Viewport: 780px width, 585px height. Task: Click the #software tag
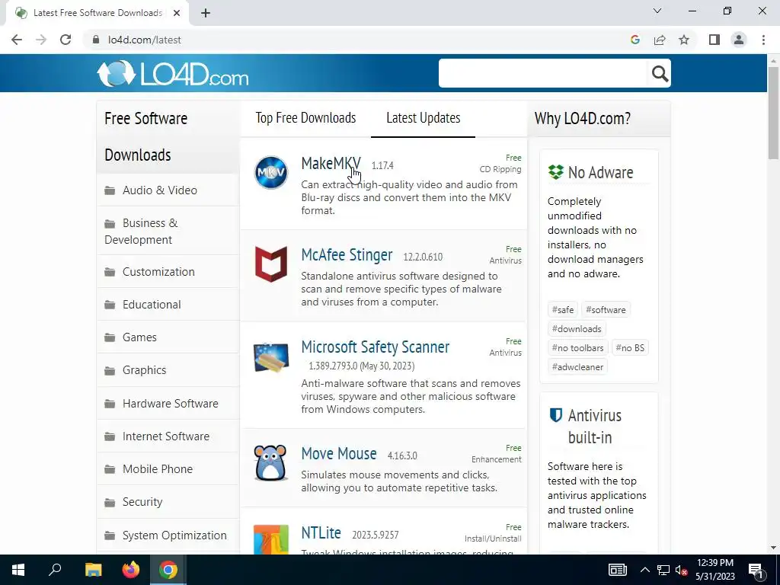[x=606, y=309]
